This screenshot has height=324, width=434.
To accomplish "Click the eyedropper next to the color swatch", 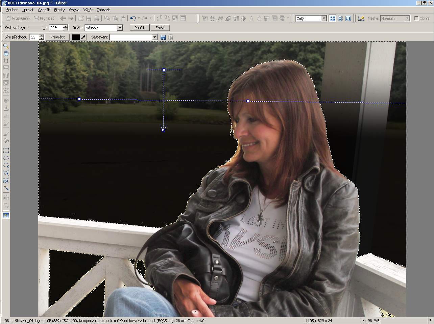I will click(83, 37).
